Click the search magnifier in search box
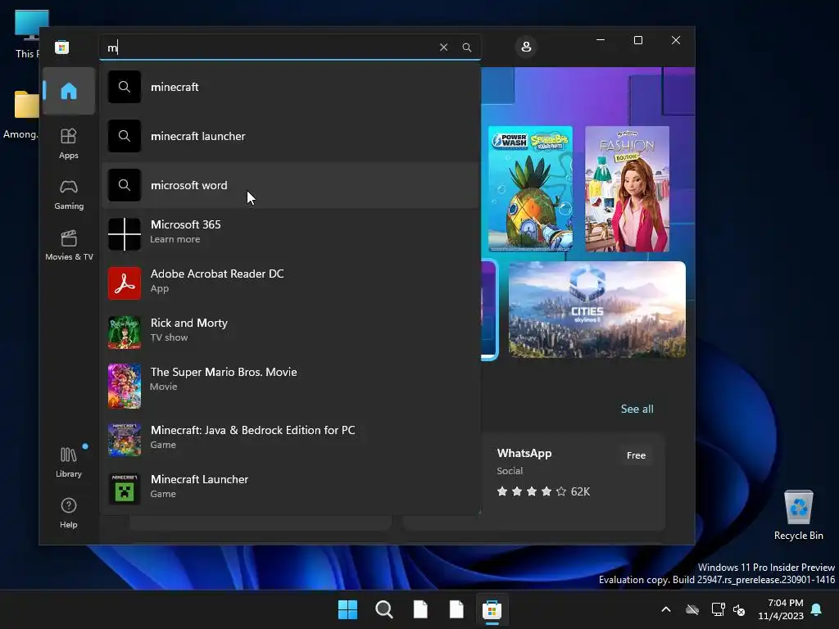Screen dimensions: 839x629 [x=466, y=47]
